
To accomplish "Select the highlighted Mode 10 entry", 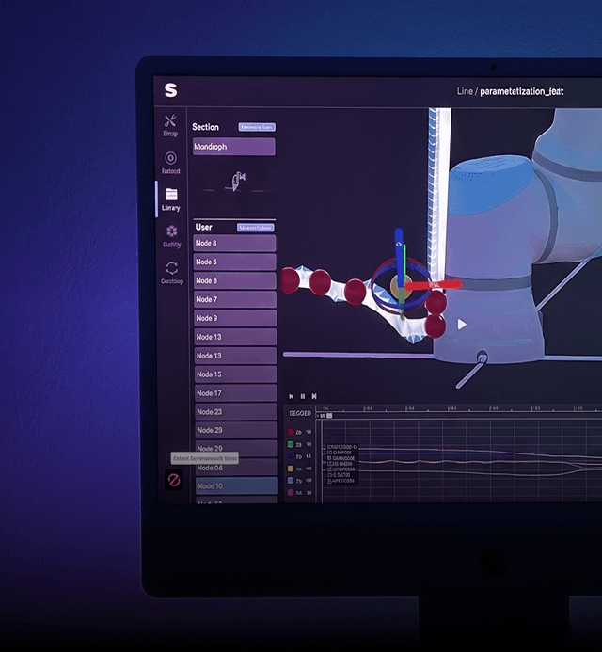I will tap(236, 486).
